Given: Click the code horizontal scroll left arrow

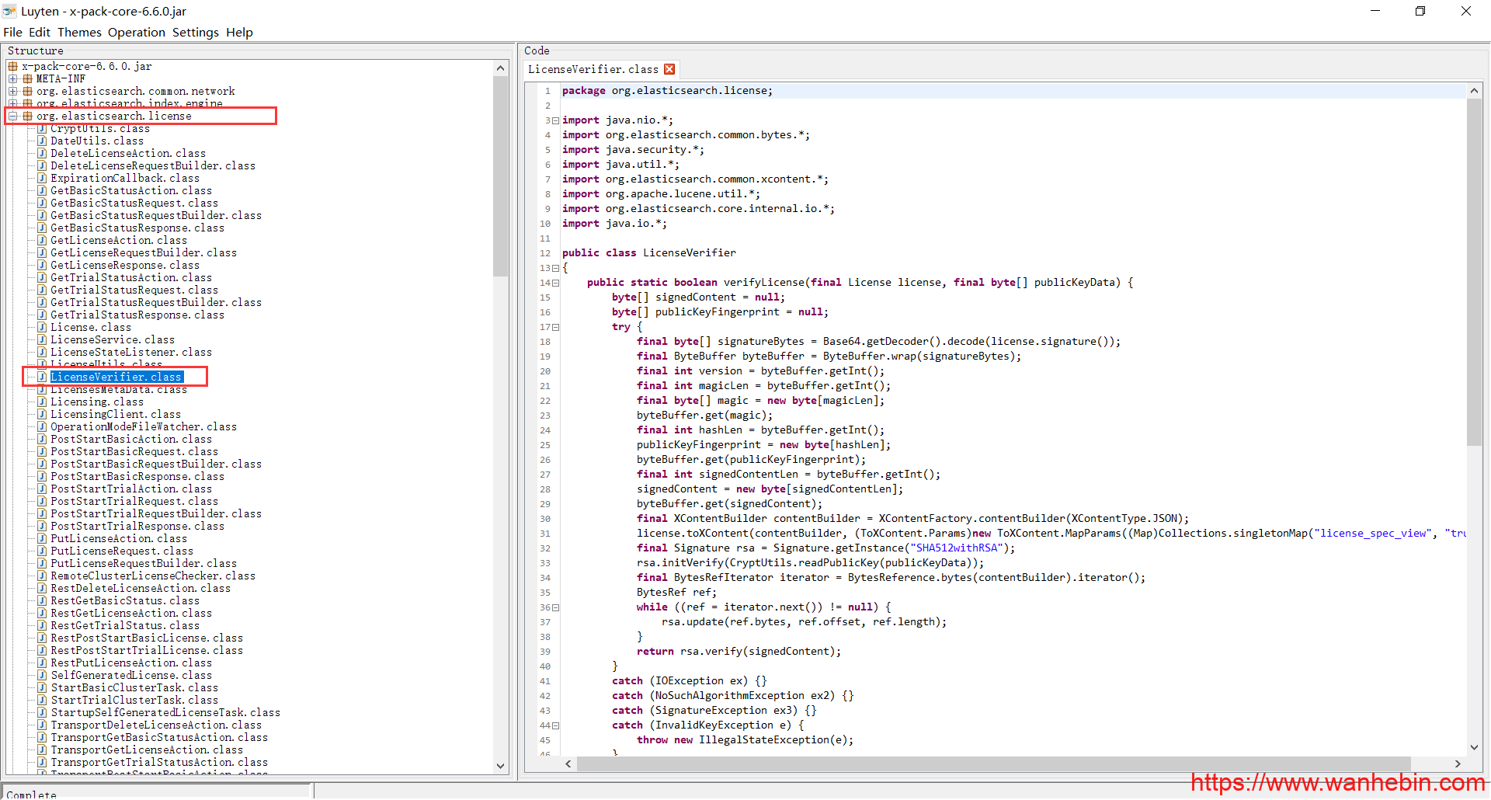Looking at the screenshot, I should point(568,763).
